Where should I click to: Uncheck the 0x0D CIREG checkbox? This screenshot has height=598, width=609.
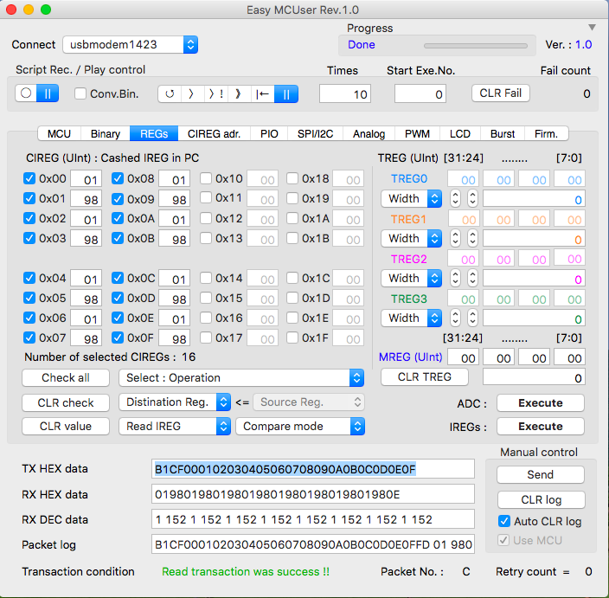[x=118, y=298]
